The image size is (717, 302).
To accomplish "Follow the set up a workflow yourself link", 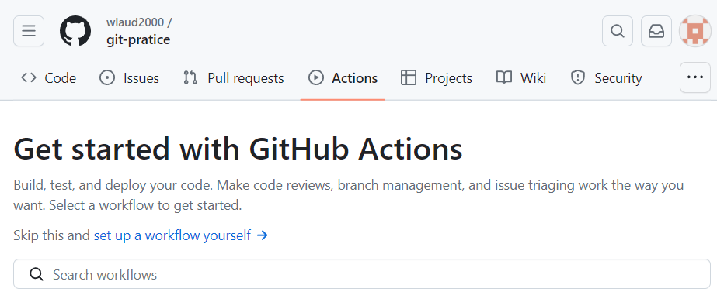I will coord(181,235).
